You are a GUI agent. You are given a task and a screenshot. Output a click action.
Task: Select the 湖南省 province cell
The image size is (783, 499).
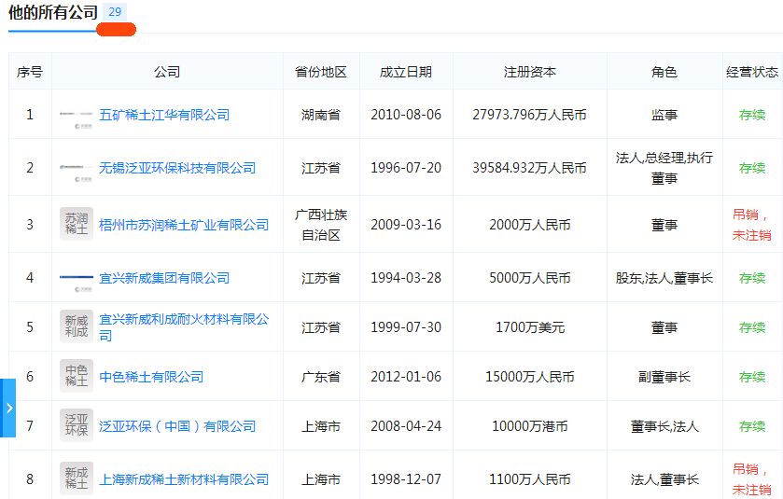(321, 115)
